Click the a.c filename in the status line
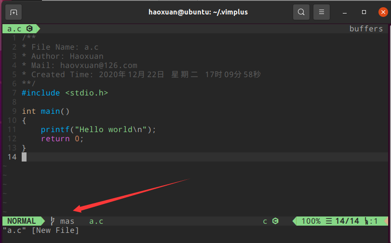Viewport: 391px width, 243px height. tap(96, 221)
